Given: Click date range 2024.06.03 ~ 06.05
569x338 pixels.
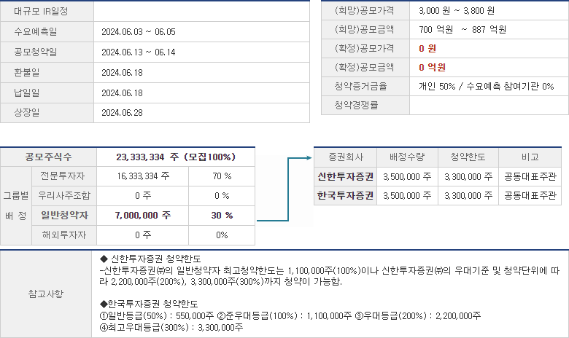Looking at the screenshot, I should tap(139, 32).
